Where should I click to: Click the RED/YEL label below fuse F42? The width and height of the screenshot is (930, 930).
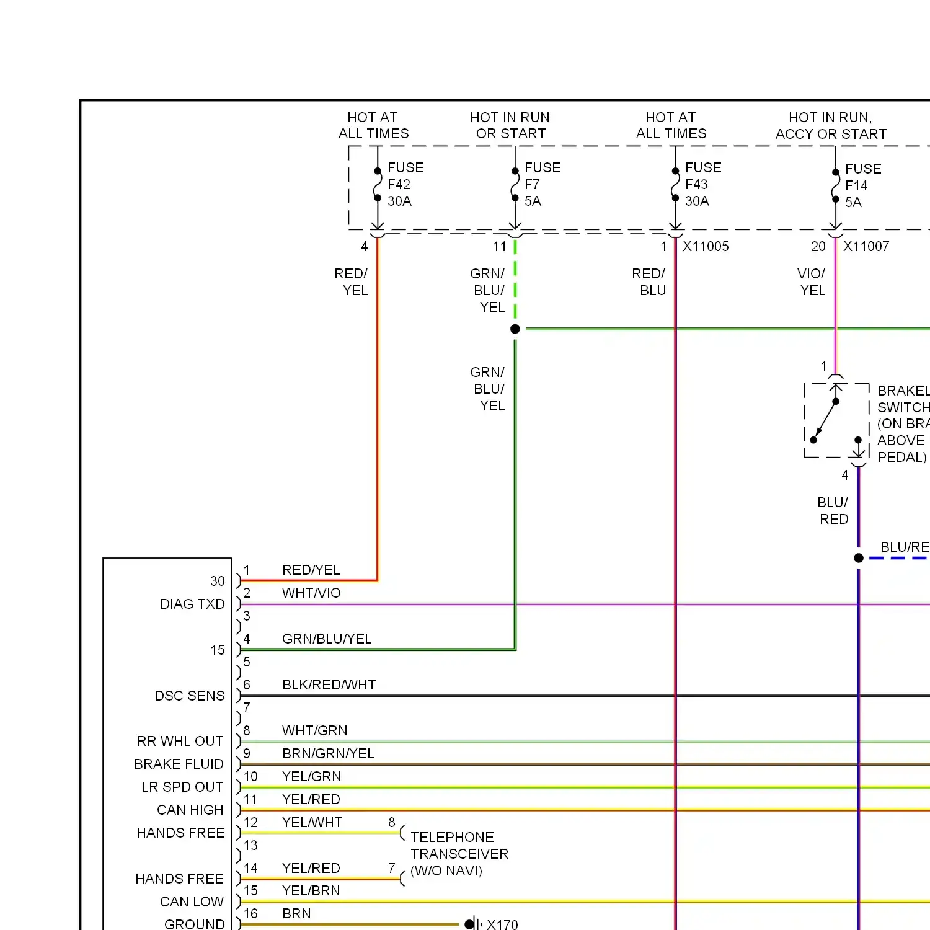click(352, 282)
